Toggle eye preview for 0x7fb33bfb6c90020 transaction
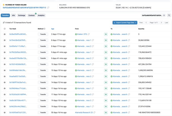Viewport: 172px width, 116px height. (x=5, y=52)
